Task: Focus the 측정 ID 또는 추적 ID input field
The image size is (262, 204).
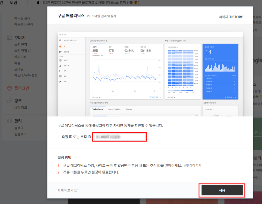Action: (120, 137)
